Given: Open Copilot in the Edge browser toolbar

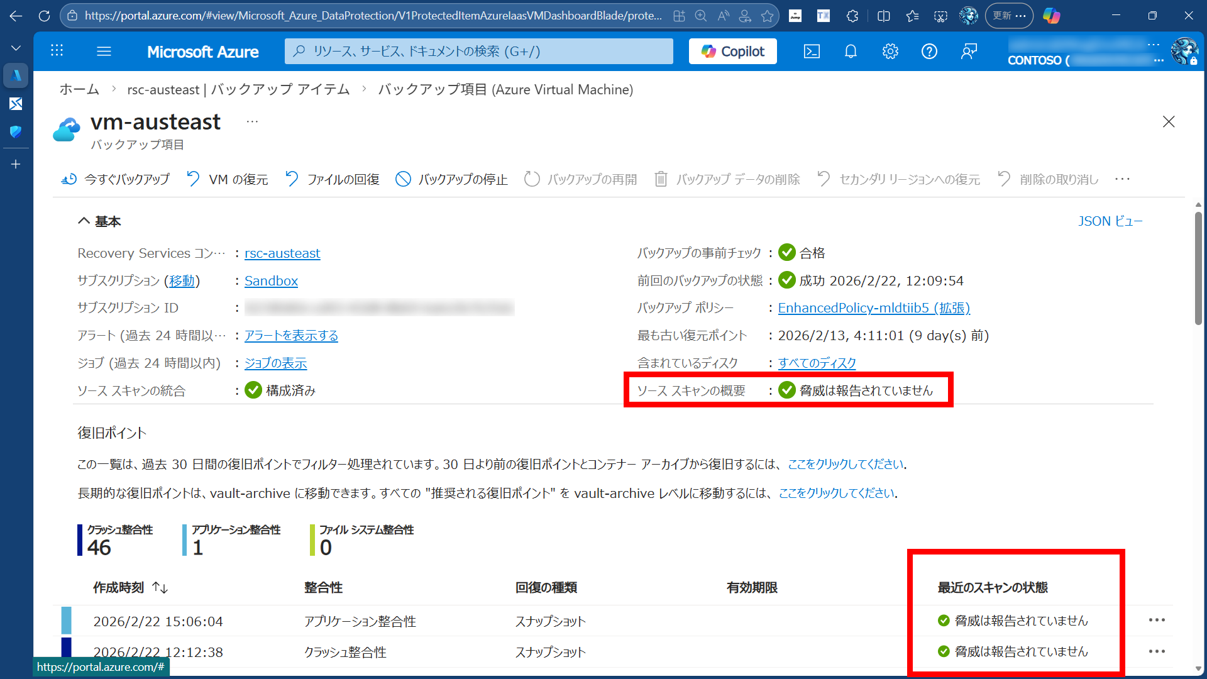Looking at the screenshot, I should pos(1051,16).
